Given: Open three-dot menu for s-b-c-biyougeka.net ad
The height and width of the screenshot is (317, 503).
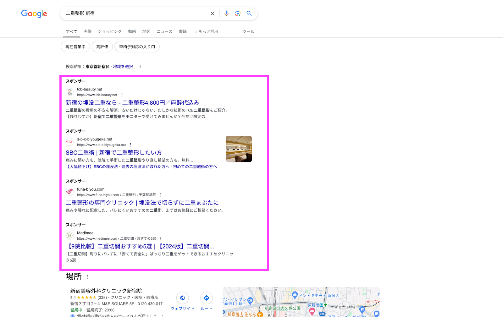Looking at the screenshot, I should (x=130, y=145).
